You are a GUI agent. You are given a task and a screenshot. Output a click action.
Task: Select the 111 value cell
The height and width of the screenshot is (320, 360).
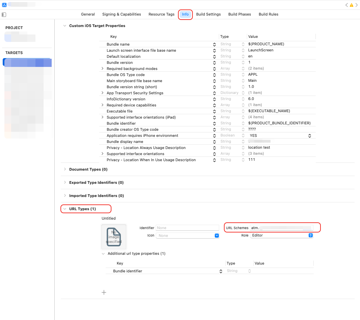[x=251, y=159]
